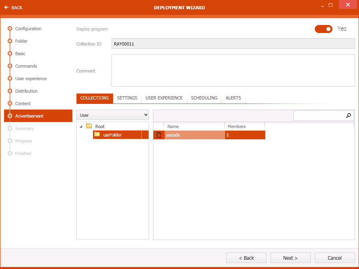Open the Scheduling tab
Viewport: 359px width, 269px height.
pyautogui.click(x=204, y=98)
